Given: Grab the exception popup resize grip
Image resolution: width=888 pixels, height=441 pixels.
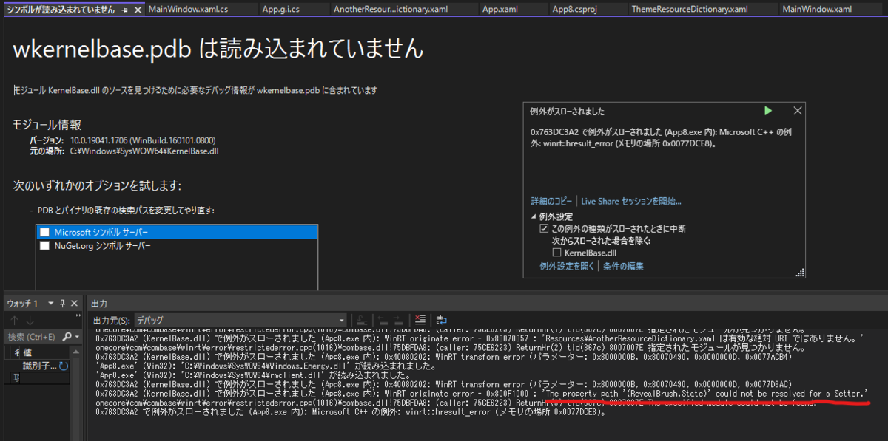Looking at the screenshot, I should [800, 273].
